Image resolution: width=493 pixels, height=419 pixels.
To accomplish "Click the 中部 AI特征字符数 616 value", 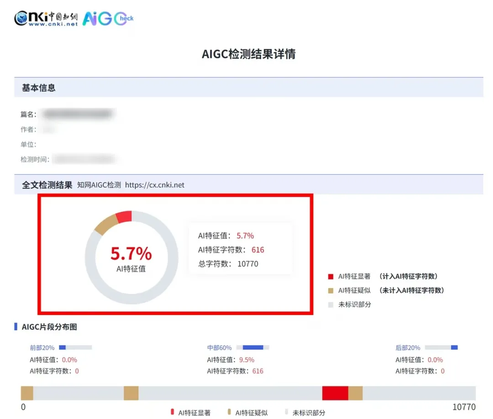I will coord(258,371).
